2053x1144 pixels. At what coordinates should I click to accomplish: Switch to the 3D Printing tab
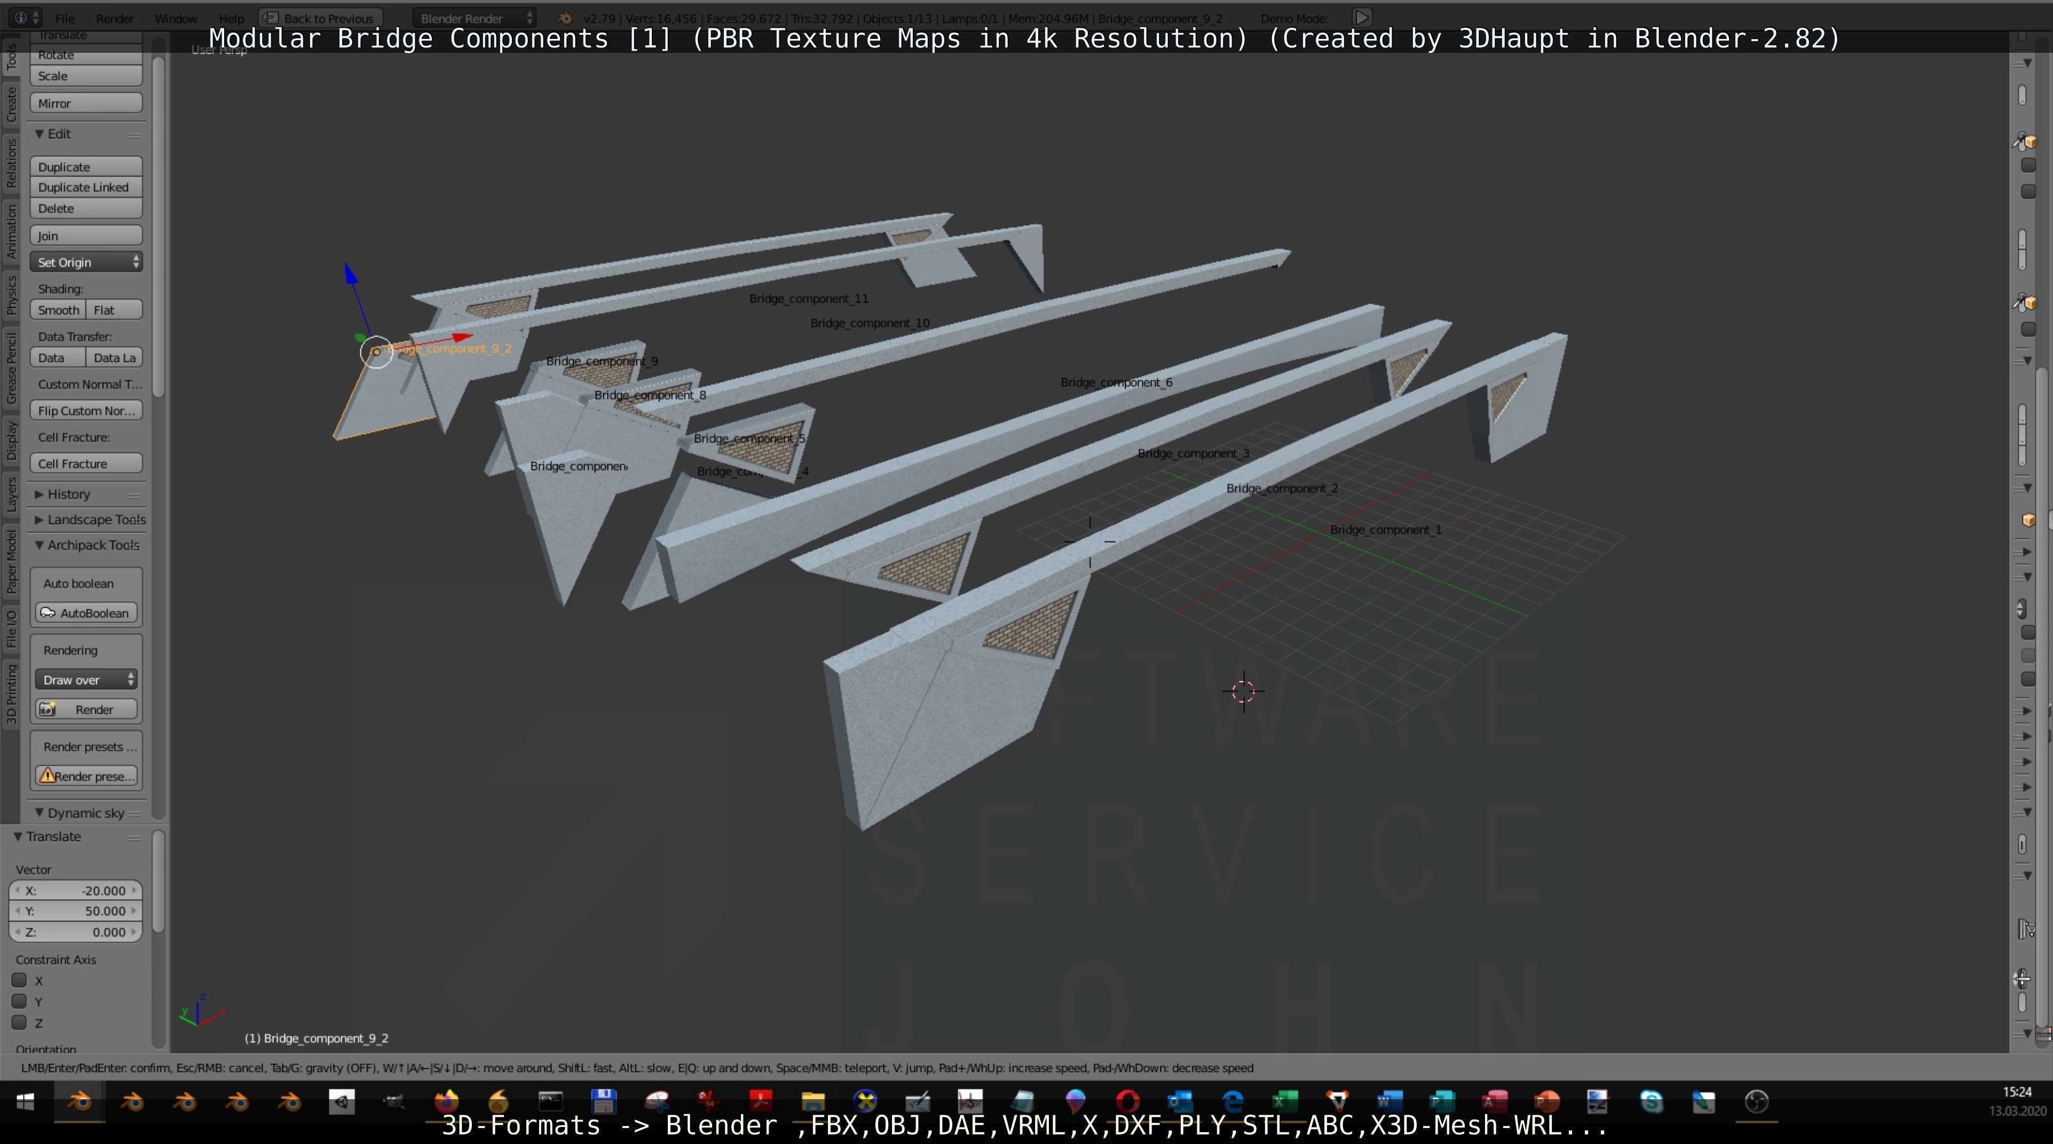tap(11, 694)
